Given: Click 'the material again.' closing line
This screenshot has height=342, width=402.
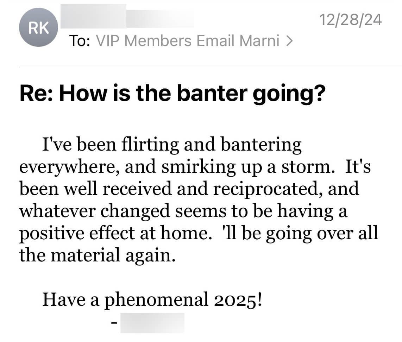Looking at the screenshot, I should (98, 256).
